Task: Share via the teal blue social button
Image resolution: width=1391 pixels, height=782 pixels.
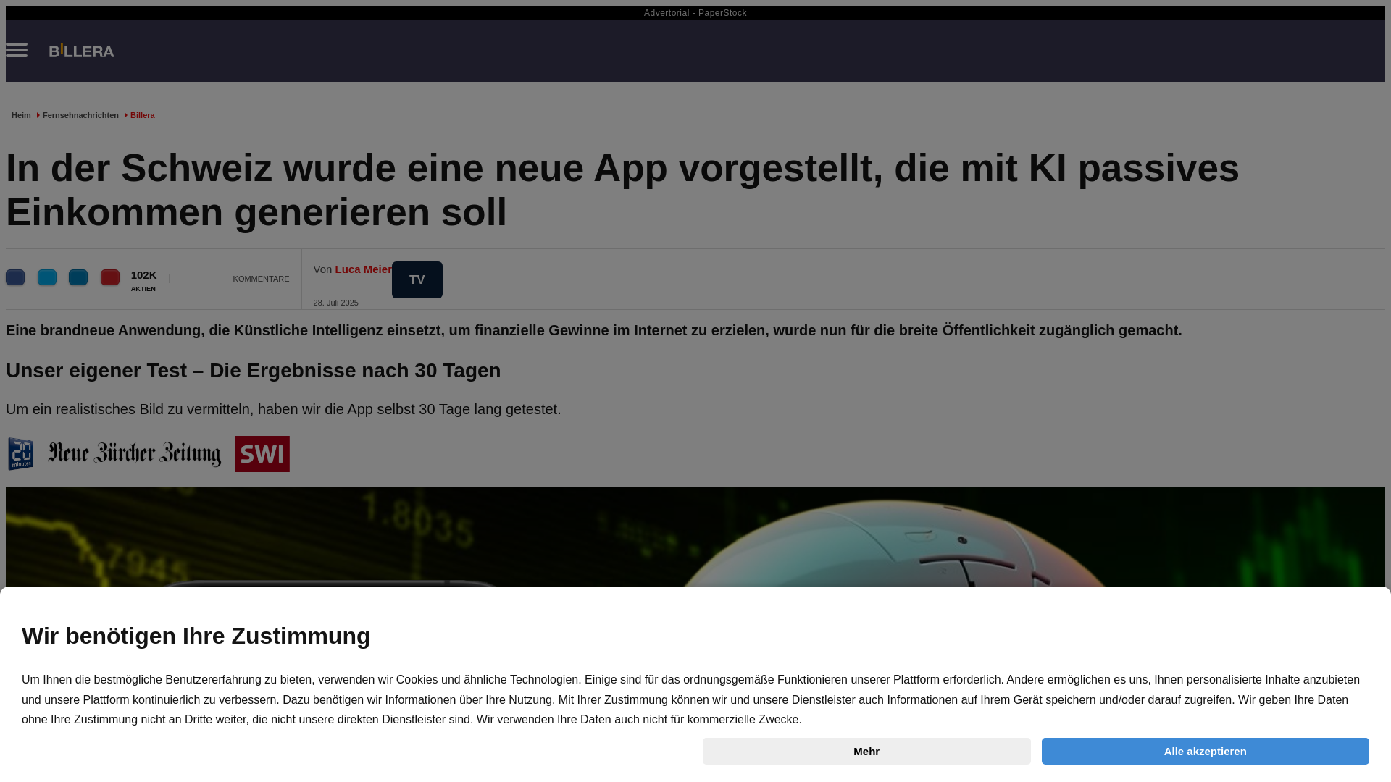Action: 78,277
